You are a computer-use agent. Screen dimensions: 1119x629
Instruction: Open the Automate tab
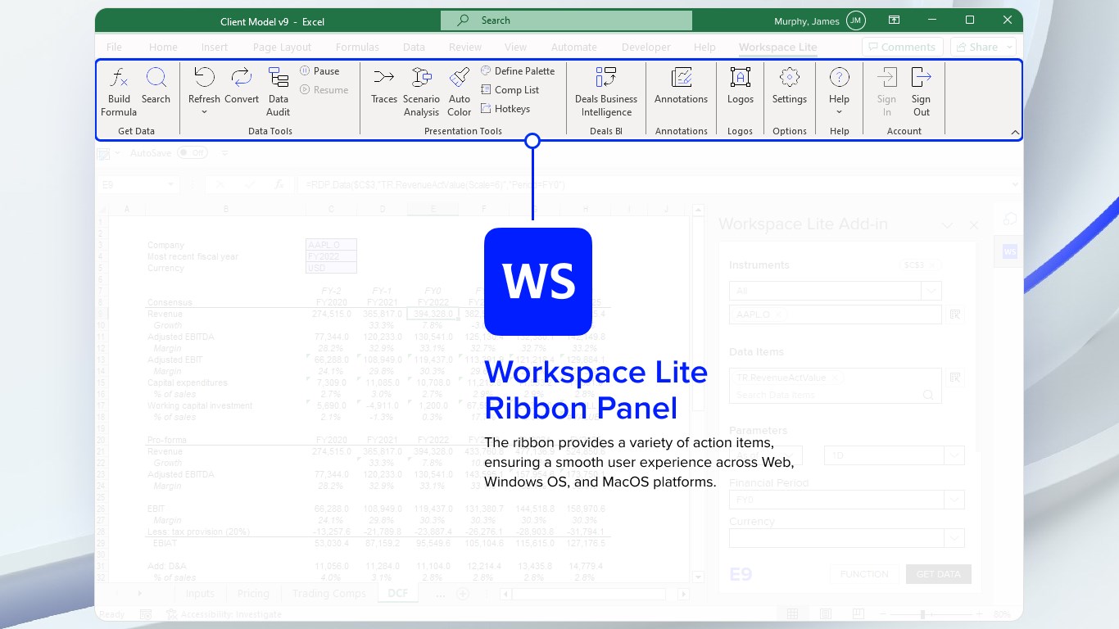click(x=574, y=48)
